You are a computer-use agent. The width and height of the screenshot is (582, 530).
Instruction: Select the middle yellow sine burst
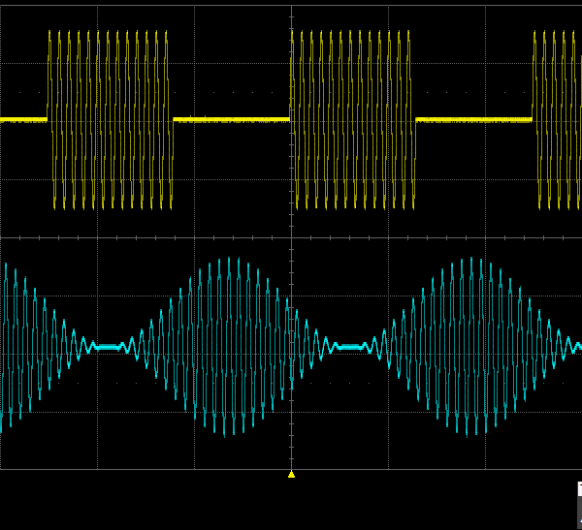(352, 119)
